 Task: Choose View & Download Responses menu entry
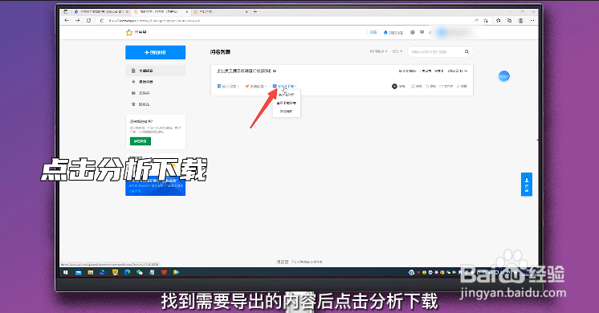point(286,103)
